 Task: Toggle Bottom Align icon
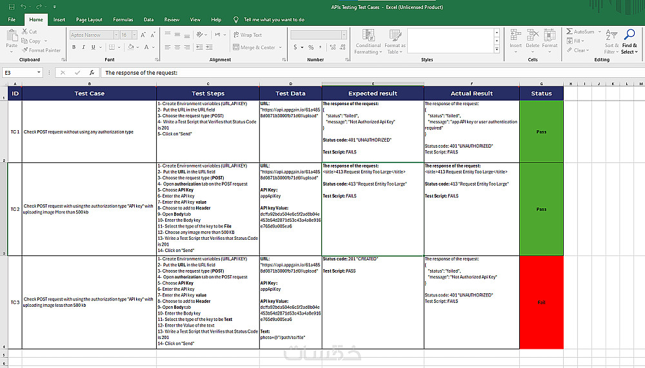coord(187,35)
